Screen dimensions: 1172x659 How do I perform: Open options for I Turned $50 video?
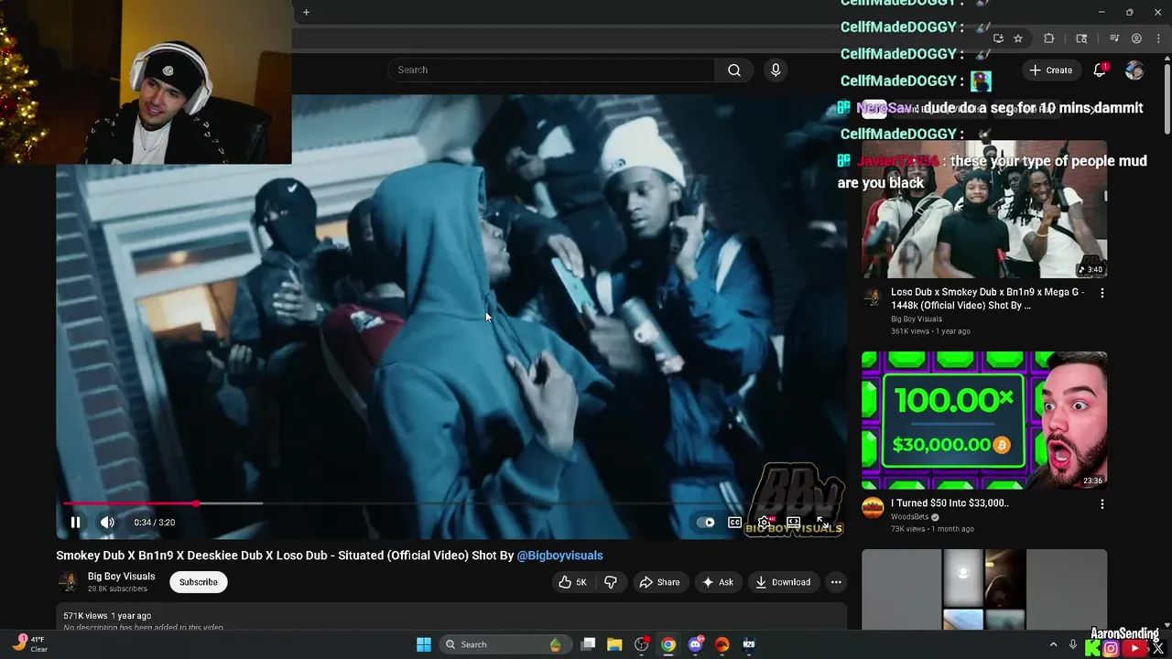[1102, 504]
